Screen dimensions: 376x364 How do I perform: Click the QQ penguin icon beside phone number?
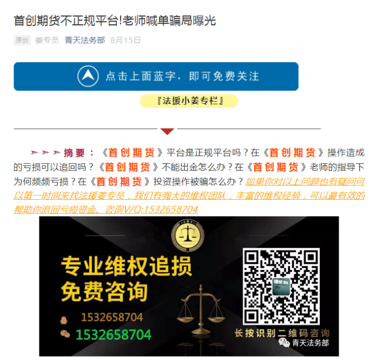[x=64, y=320]
